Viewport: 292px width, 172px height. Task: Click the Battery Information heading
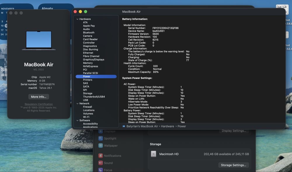pyautogui.click(x=135, y=19)
